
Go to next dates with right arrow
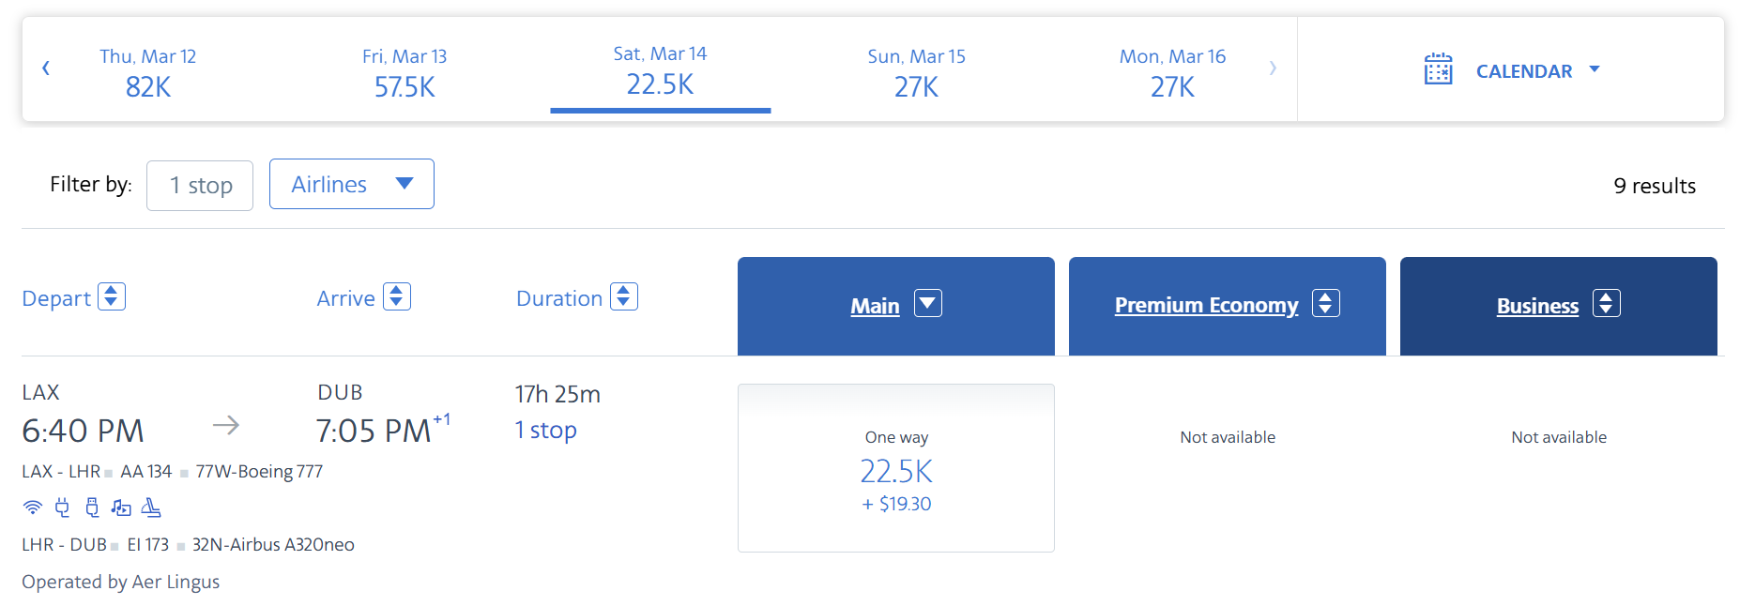pyautogui.click(x=1273, y=68)
